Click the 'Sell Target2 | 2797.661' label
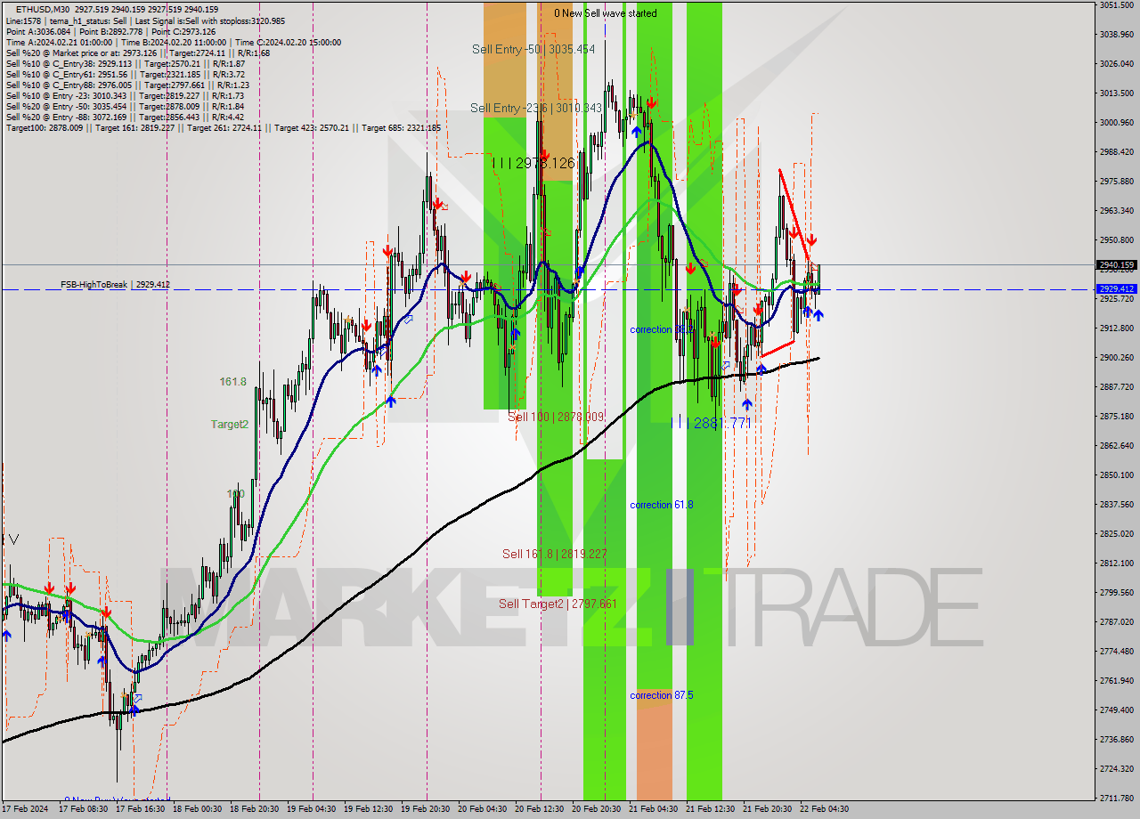 pos(558,604)
